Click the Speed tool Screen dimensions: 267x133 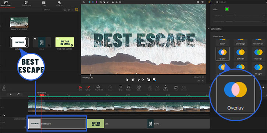[110, 88]
